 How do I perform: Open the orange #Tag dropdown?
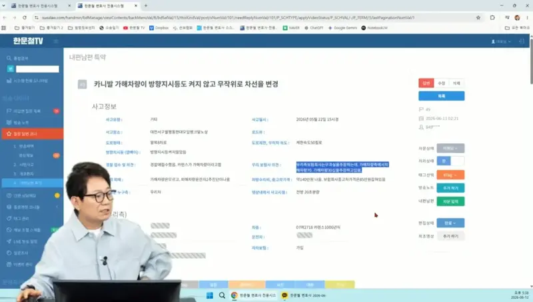pos(450,175)
